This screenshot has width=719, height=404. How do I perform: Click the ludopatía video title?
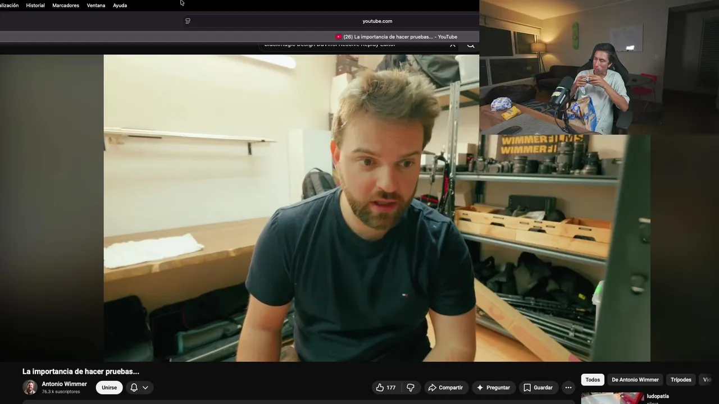point(658,396)
